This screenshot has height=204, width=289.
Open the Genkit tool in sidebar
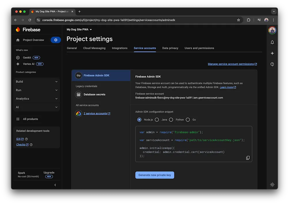coord(27,57)
